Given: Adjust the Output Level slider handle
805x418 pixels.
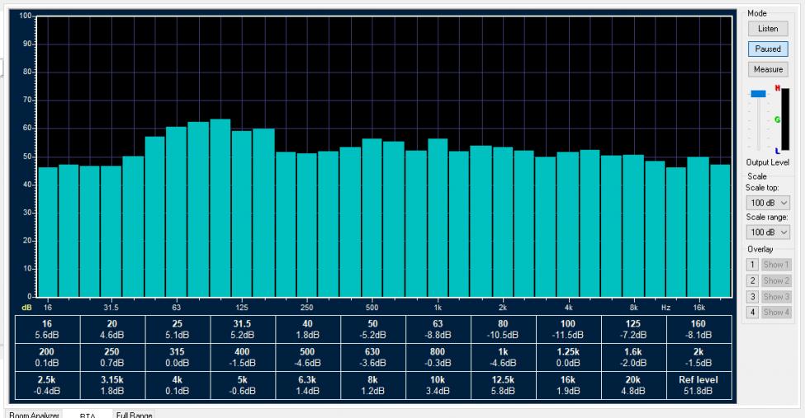Looking at the screenshot, I should (758, 93).
